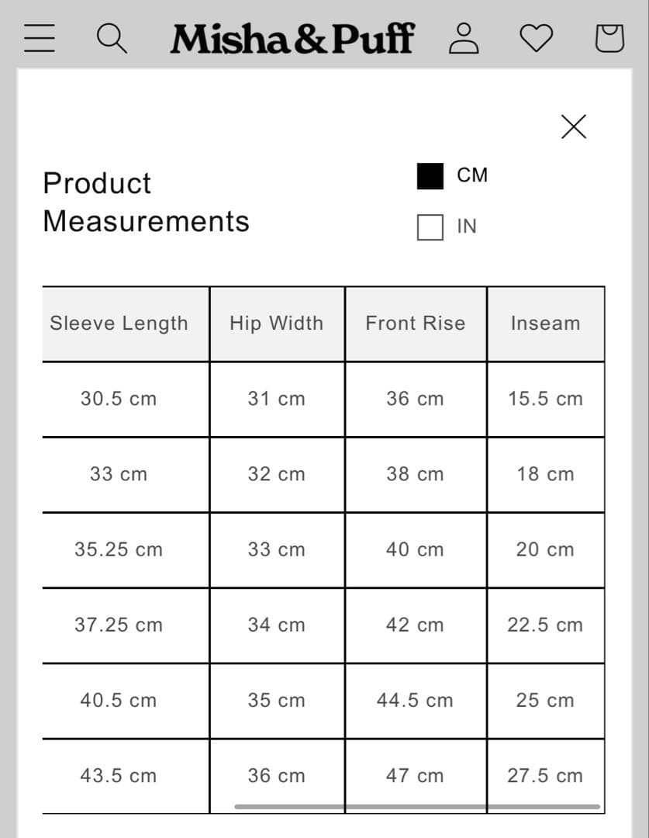Select the Front Rise column header

[415, 324]
